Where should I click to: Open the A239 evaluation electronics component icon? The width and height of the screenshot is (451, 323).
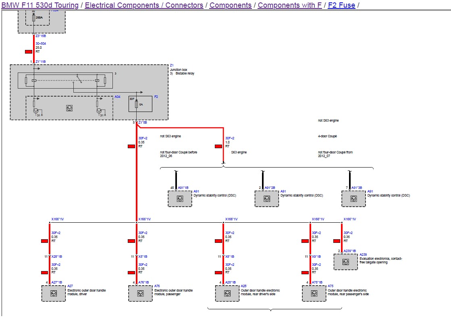pos(345,262)
